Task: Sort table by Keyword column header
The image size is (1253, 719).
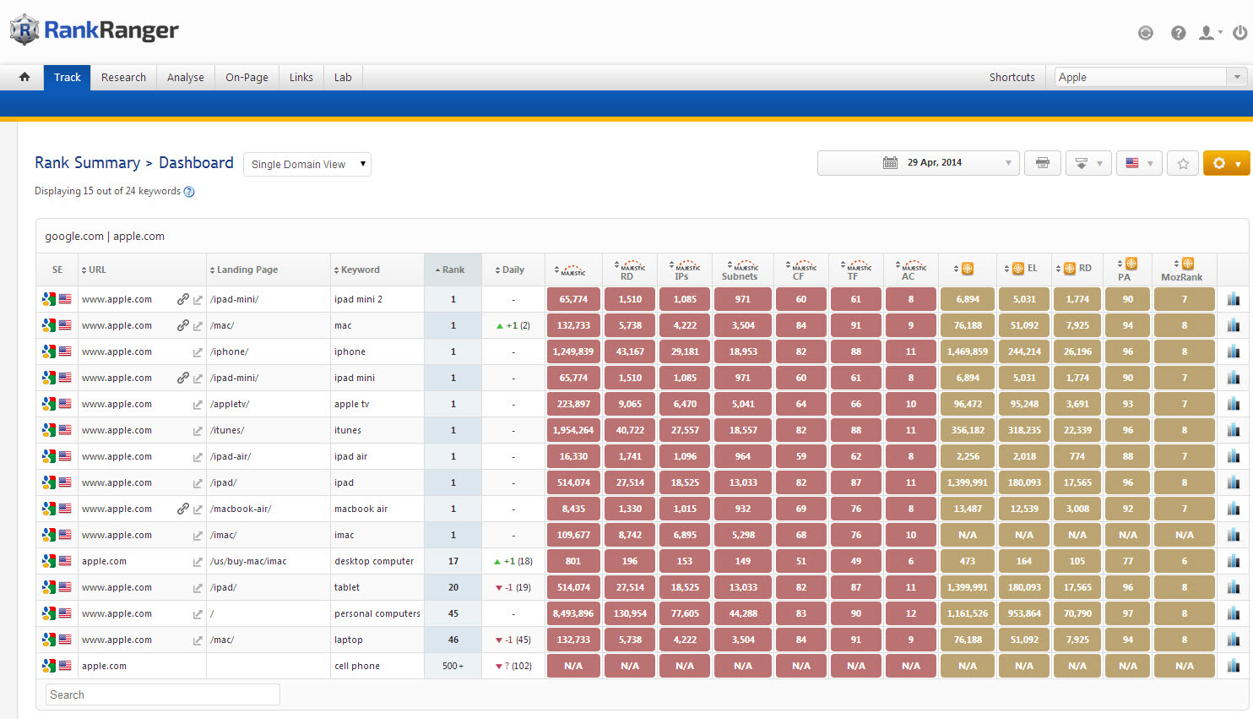Action: tap(360, 270)
